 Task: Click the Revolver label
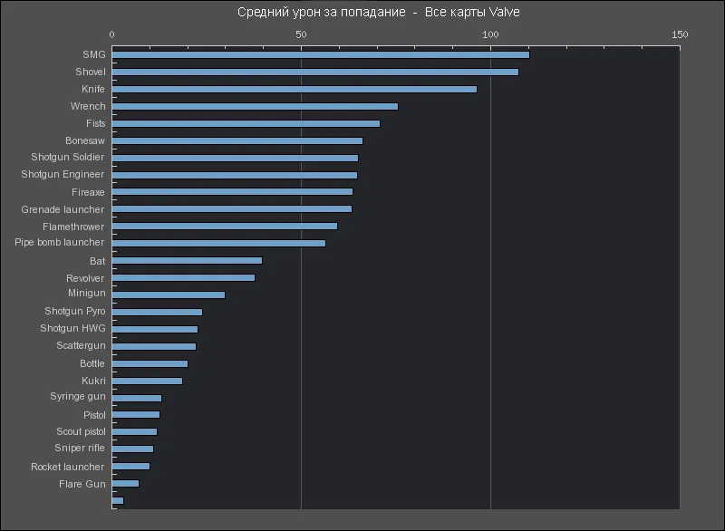click(x=85, y=278)
